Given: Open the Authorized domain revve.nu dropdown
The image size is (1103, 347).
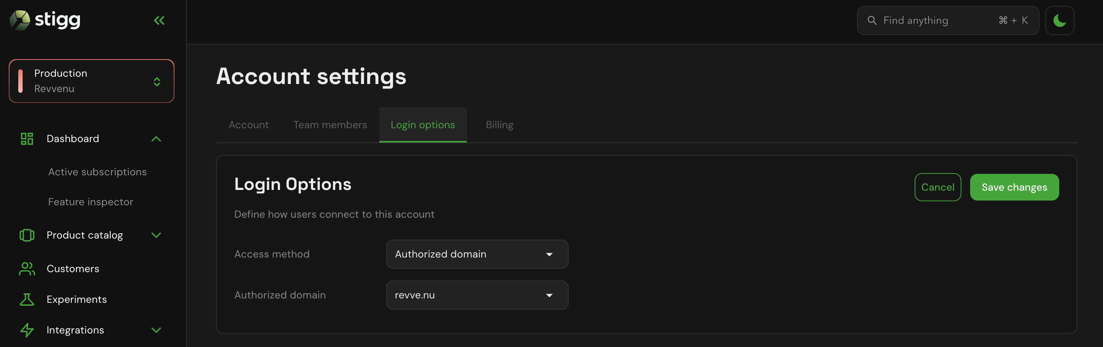Looking at the screenshot, I should pos(477,295).
